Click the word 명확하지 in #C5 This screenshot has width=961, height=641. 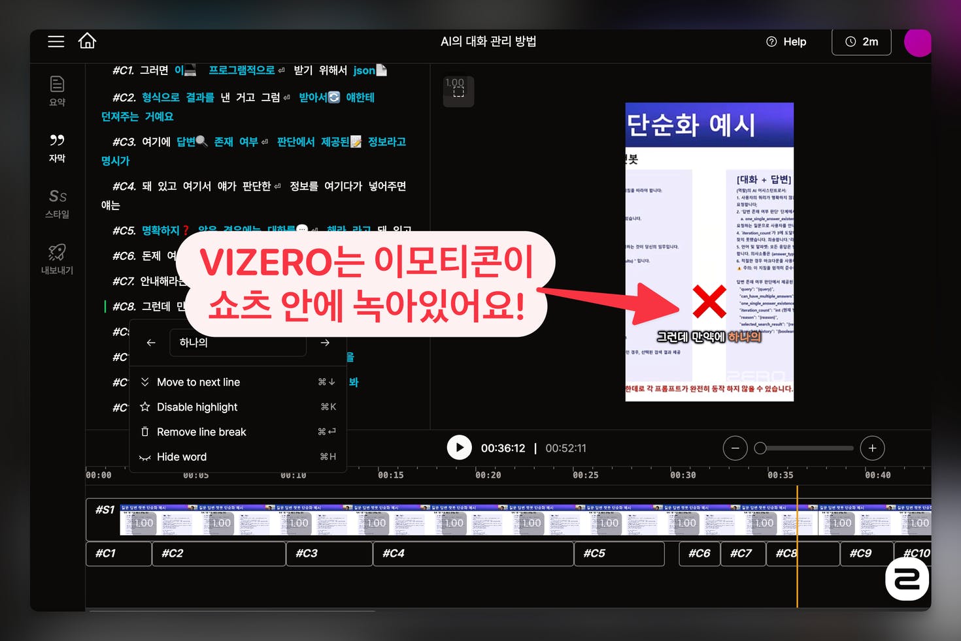pos(160,230)
